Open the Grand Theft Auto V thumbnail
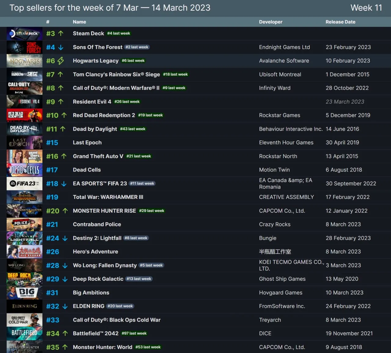Viewport: 391px width, 353px height. [24, 156]
